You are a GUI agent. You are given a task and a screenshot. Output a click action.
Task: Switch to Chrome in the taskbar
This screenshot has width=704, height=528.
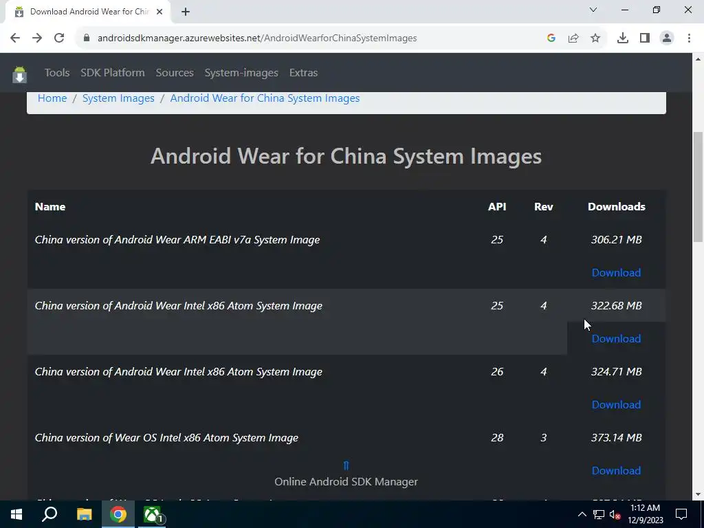pos(118,514)
